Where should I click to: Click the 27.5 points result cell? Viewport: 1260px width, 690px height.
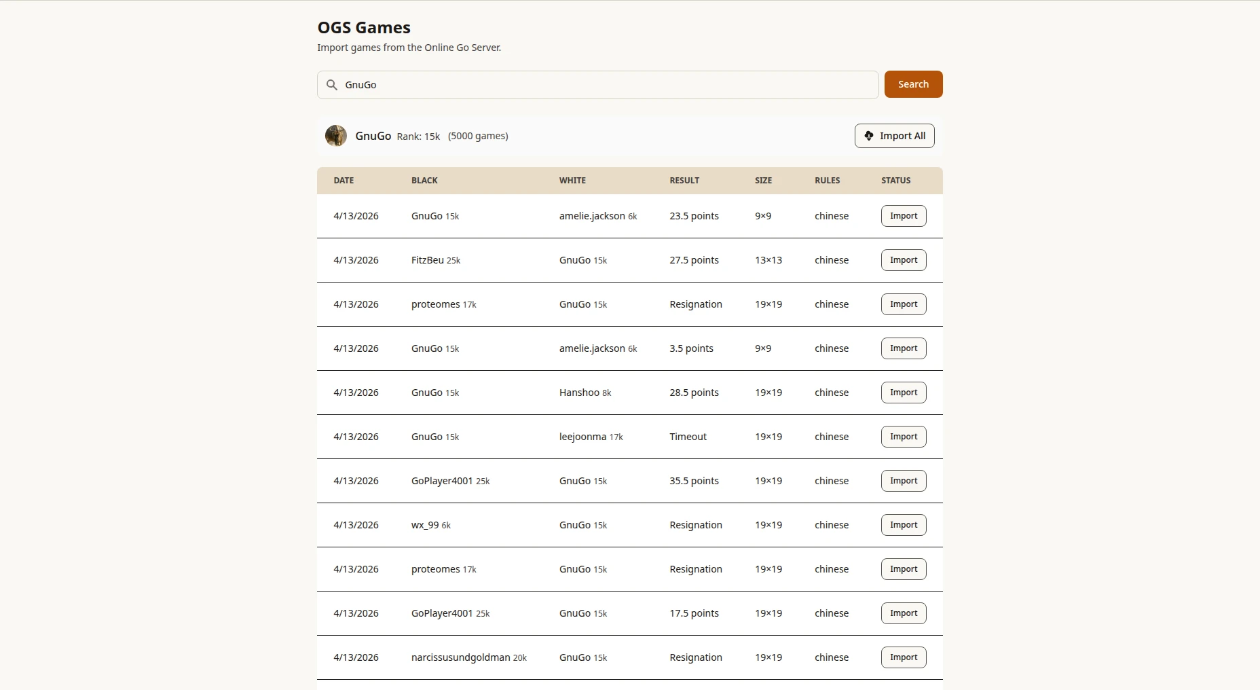tap(694, 260)
